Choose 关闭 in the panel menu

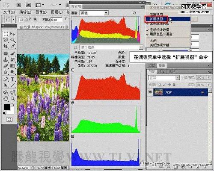pos(153,41)
